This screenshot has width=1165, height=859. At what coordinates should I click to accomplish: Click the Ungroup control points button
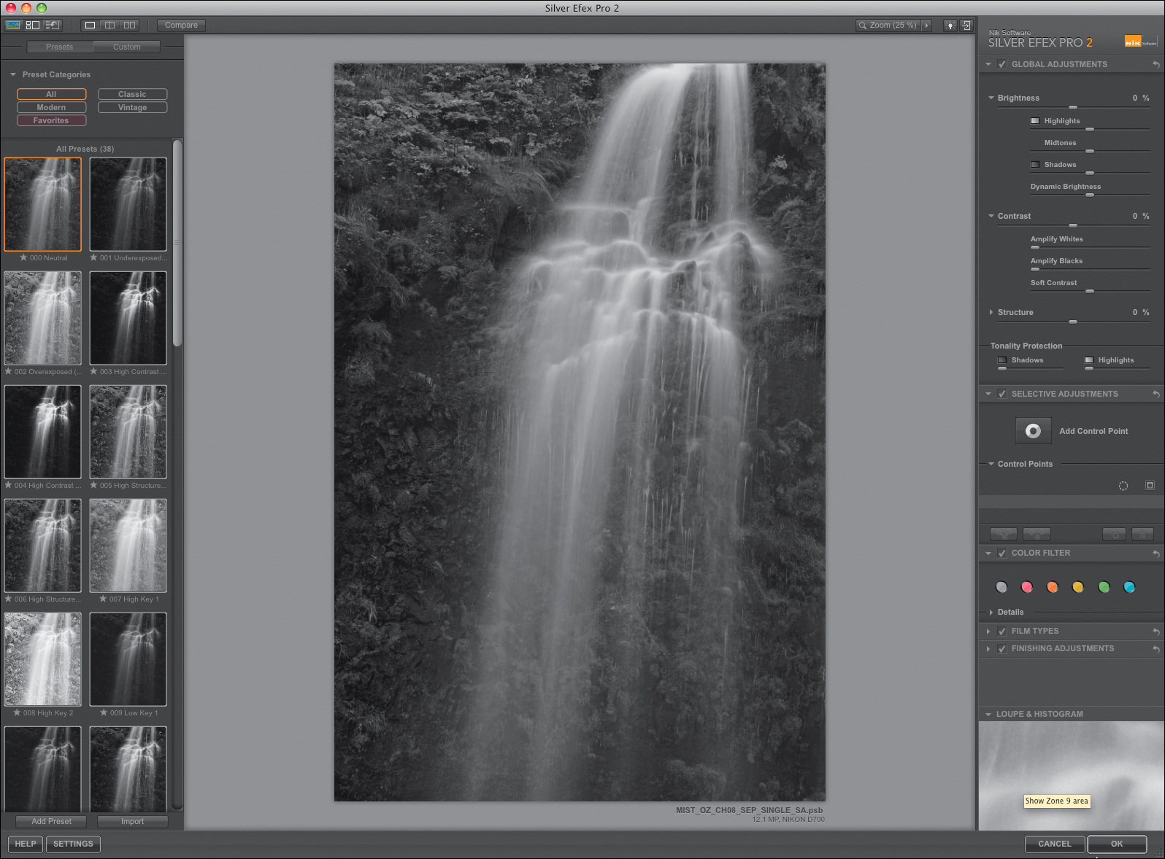tap(1037, 535)
